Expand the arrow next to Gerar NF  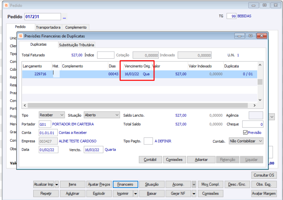[x=194, y=194]
